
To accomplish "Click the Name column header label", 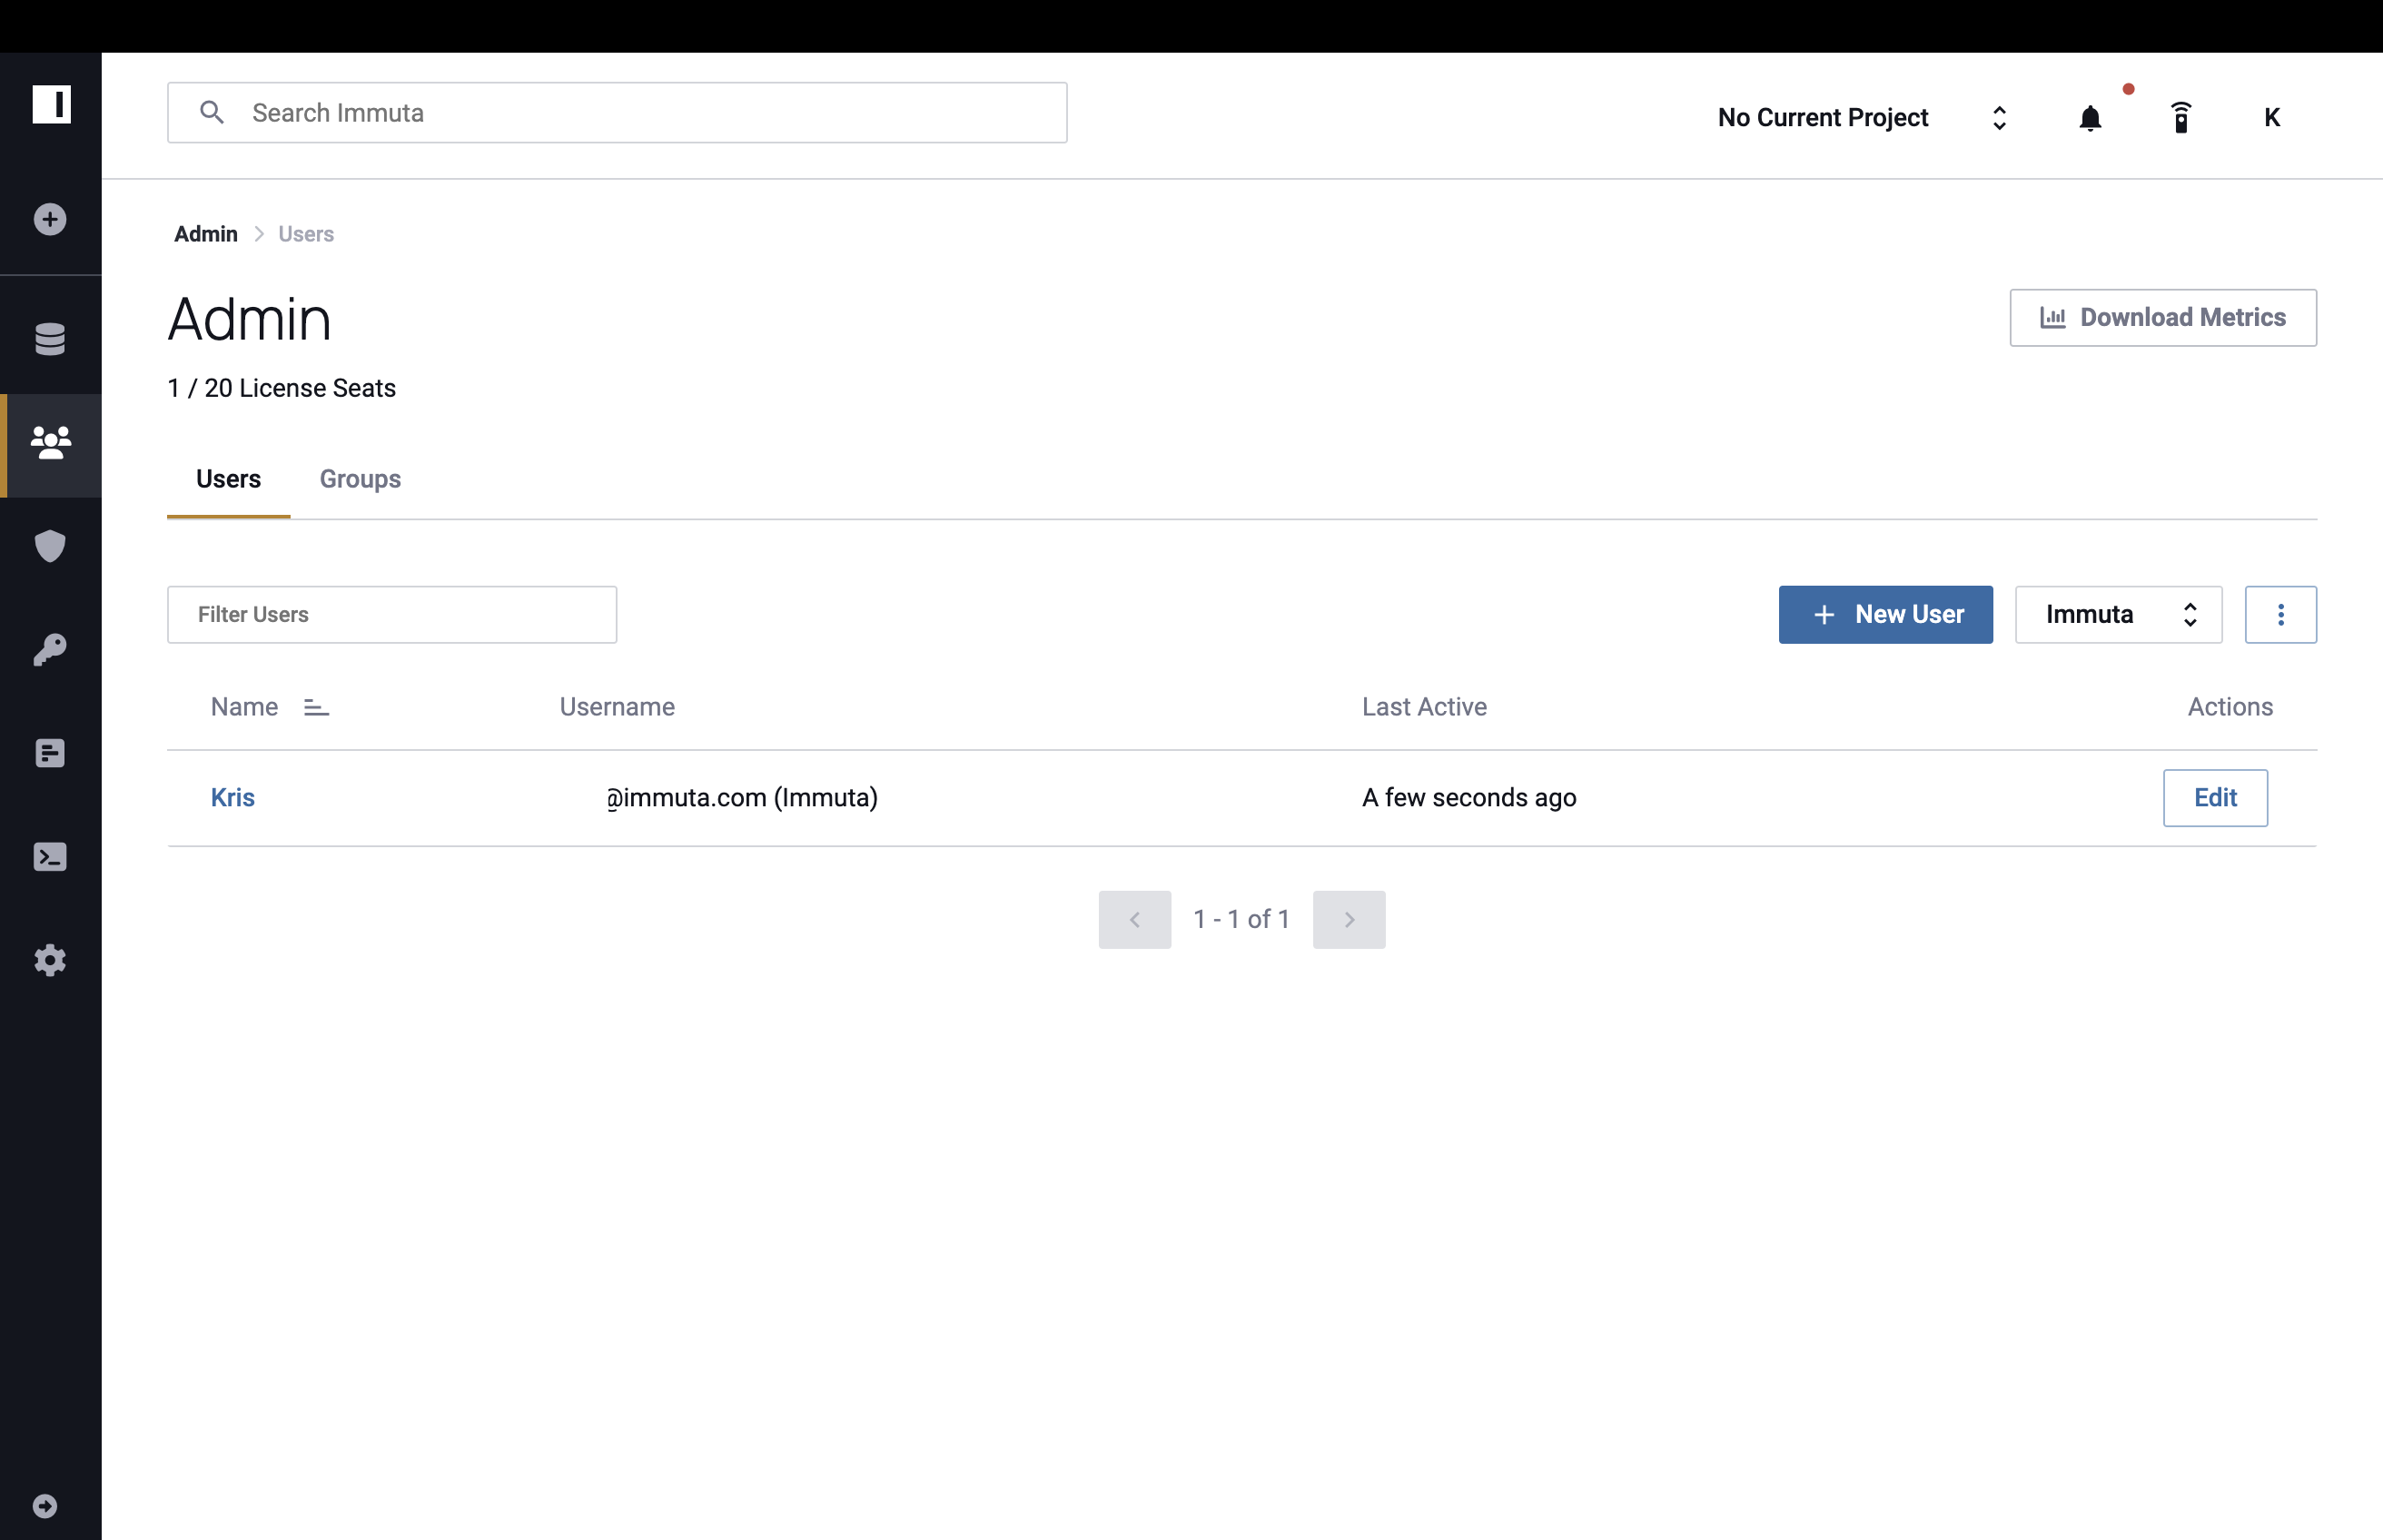I will (x=244, y=707).
